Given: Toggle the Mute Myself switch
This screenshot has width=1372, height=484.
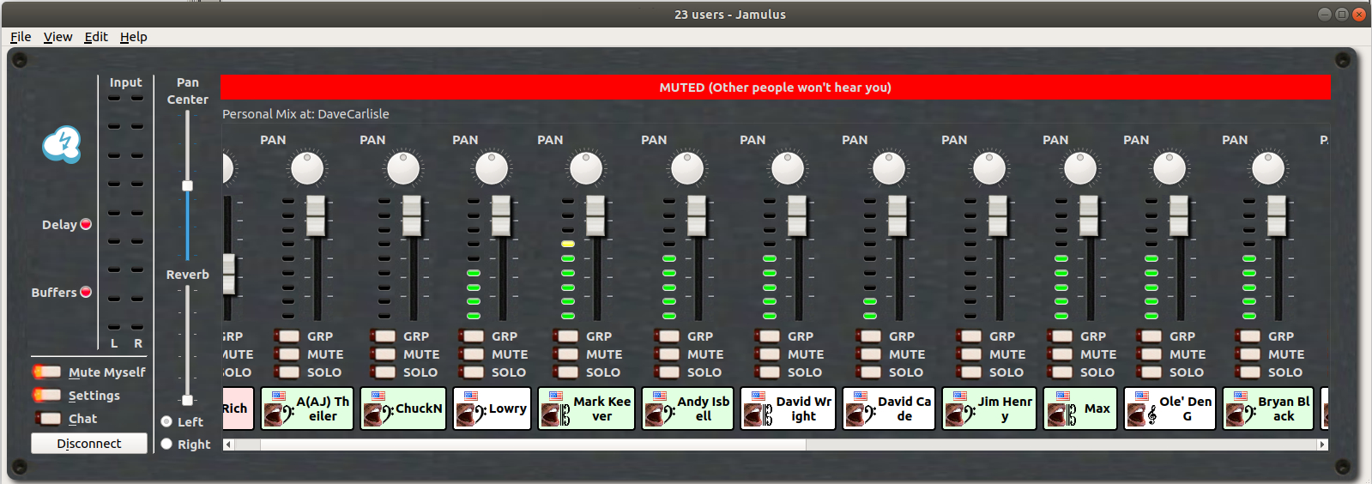Looking at the screenshot, I should tap(47, 372).
